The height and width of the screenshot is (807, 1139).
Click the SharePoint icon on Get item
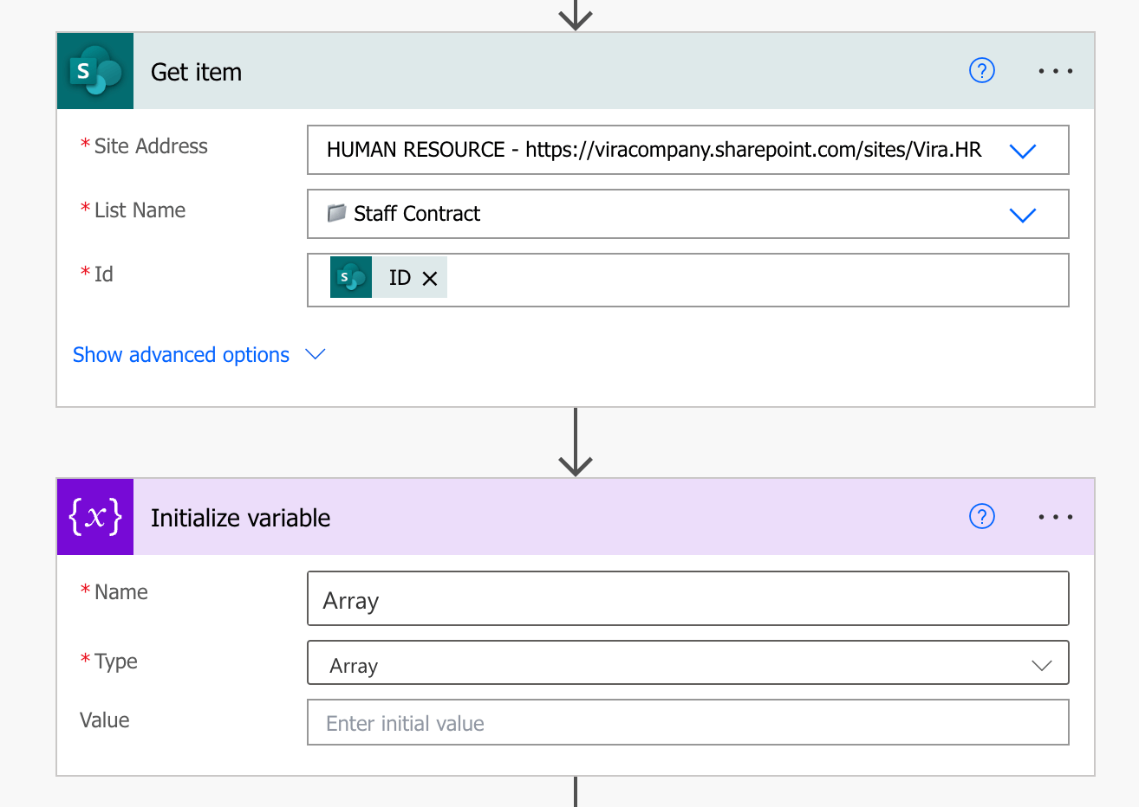coord(95,71)
